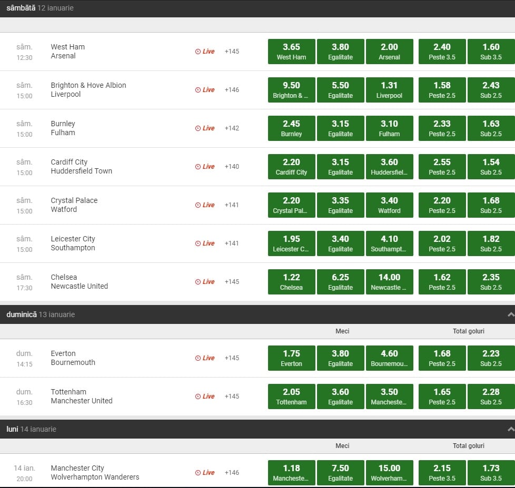Screen dimensions: 515x488
Task: Open live indicator for Chelsea vs Newcastle United
Action: tap(205, 282)
